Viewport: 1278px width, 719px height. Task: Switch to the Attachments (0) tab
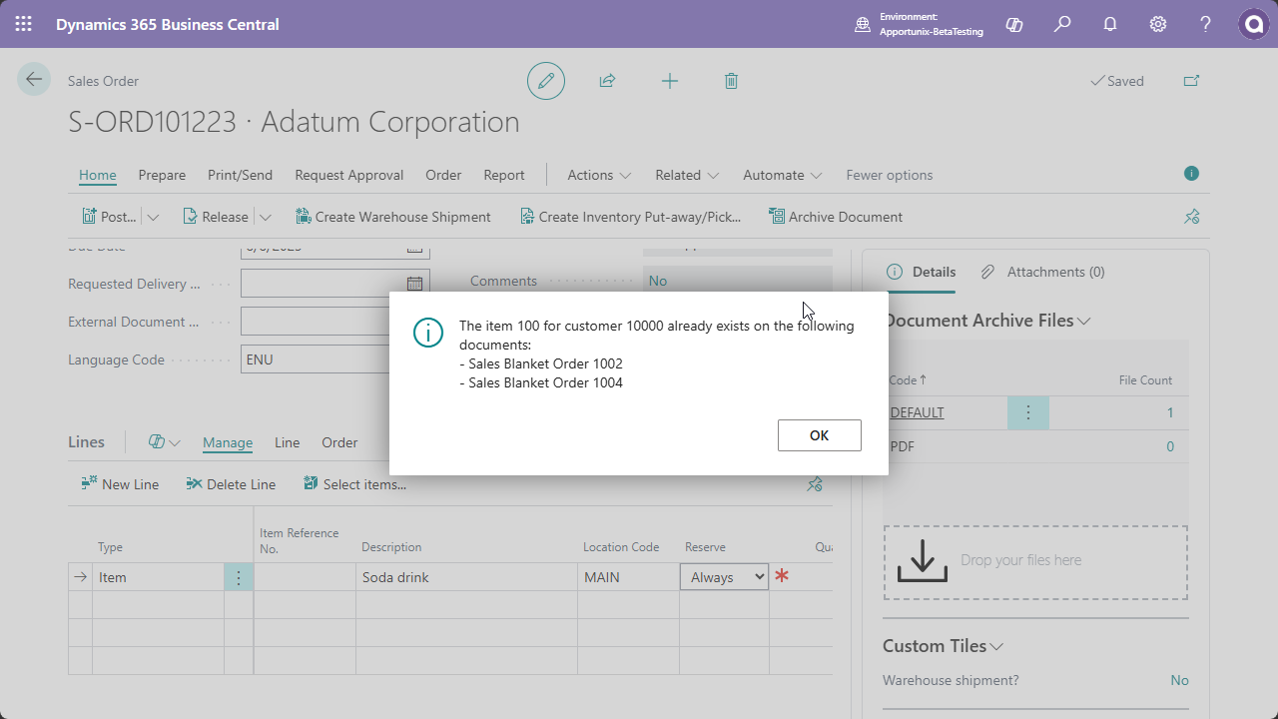[x=1043, y=272]
